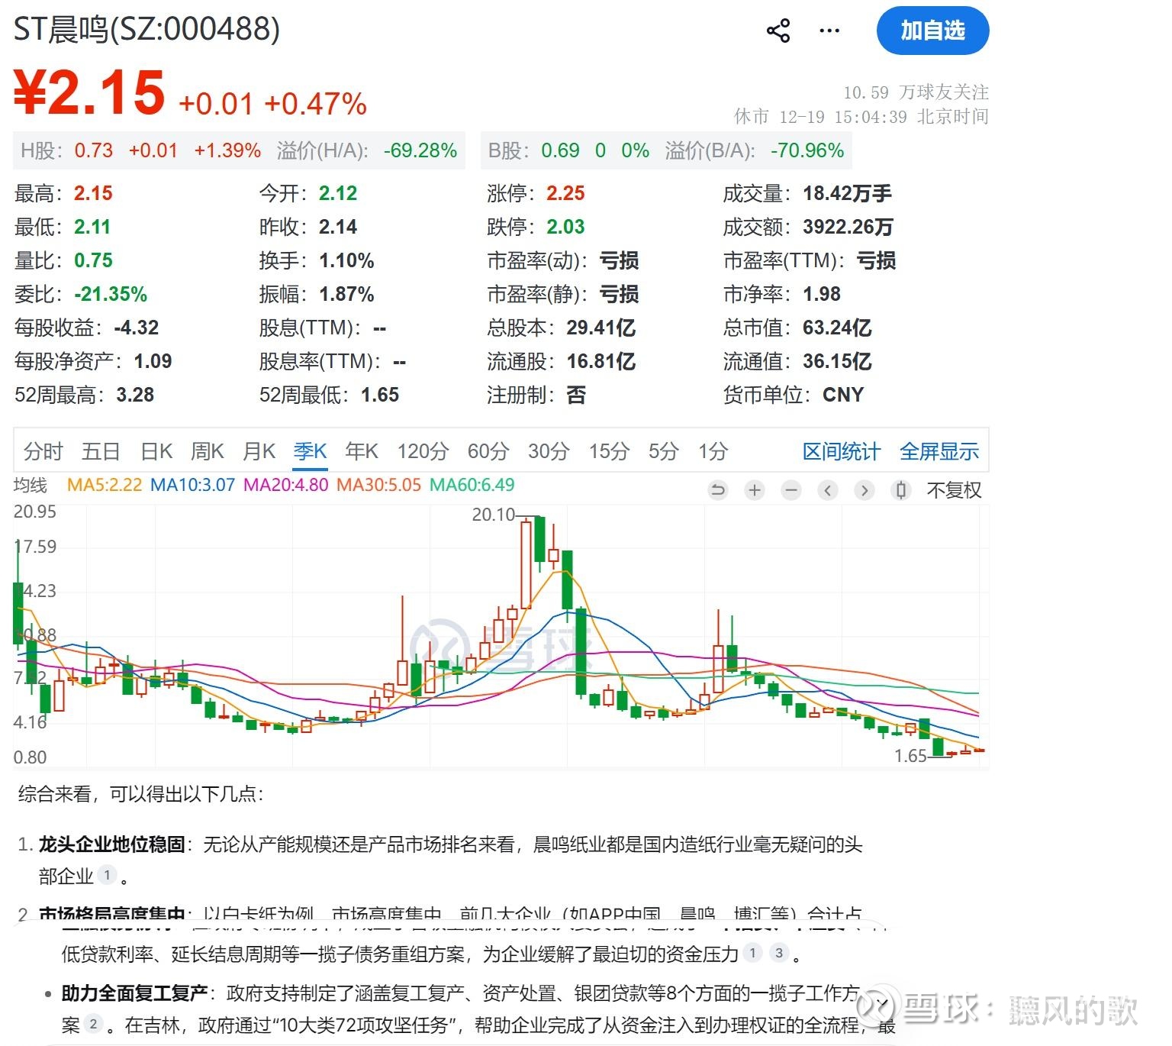Click citation badge 3 after 资金压力
This screenshot has height=1046, width=1172.
(779, 953)
